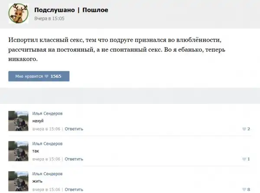This screenshot has width=260, height=193.
Task: Open the first comment's author avatar
Action: (x=18, y=121)
